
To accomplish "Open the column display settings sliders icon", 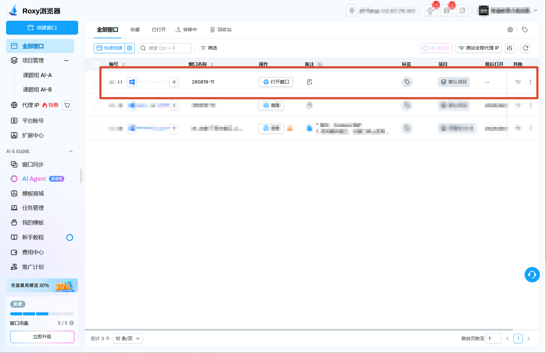I will (510, 48).
